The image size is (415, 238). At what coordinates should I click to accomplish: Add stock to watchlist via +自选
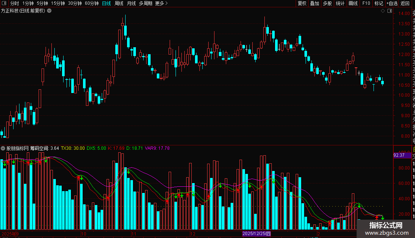tap(392, 3)
